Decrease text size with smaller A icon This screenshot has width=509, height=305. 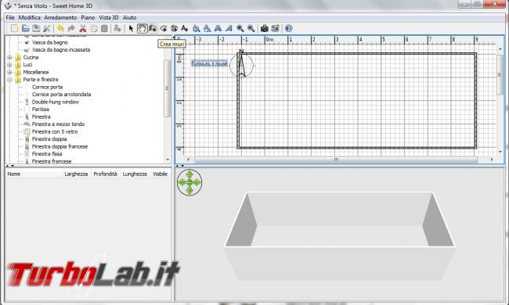tap(207, 28)
